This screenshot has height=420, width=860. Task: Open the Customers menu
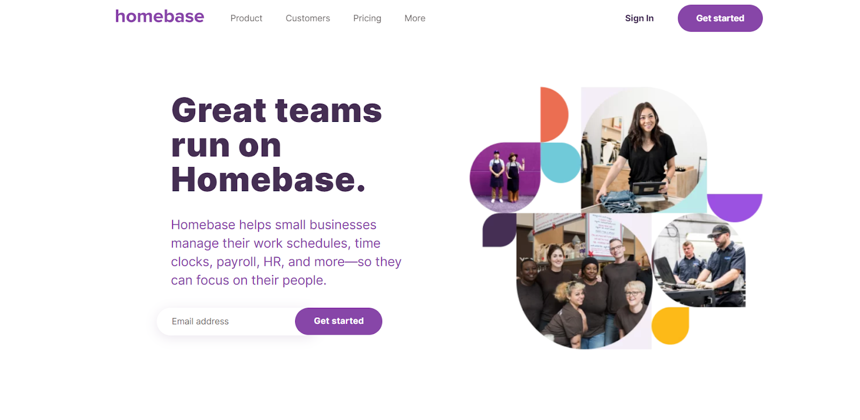coord(307,18)
